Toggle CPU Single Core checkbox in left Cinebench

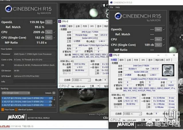click(x=54, y=37)
